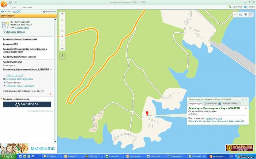Go back with the blue back arrow
Viewport: 256px width, 159px height.
click(3, 12)
